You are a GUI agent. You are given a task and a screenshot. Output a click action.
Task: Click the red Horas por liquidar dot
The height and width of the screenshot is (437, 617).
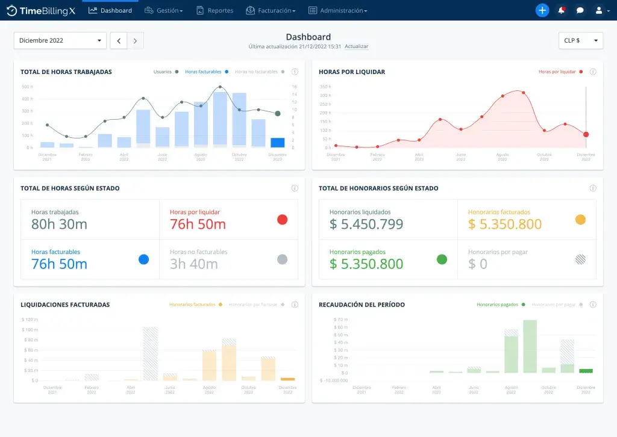point(282,220)
